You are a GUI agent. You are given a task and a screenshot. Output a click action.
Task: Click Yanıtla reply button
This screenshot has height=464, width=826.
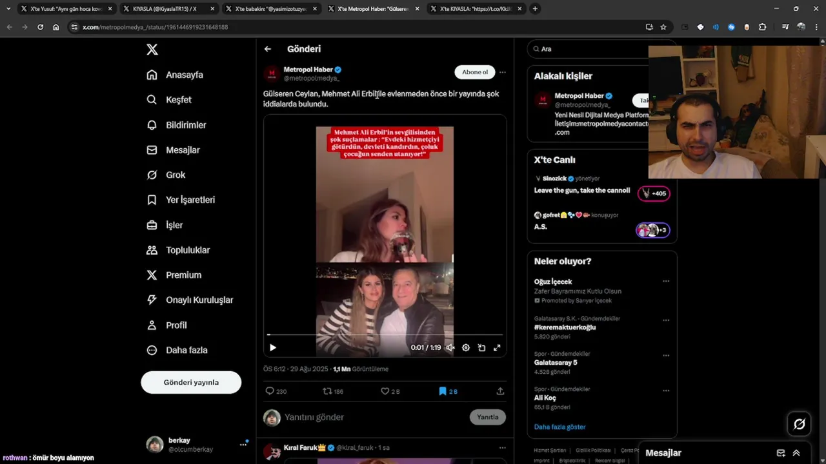tap(488, 417)
